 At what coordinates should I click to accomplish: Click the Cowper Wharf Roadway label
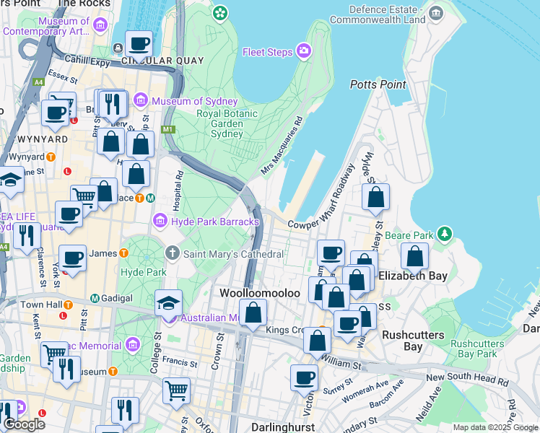coord(322,197)
